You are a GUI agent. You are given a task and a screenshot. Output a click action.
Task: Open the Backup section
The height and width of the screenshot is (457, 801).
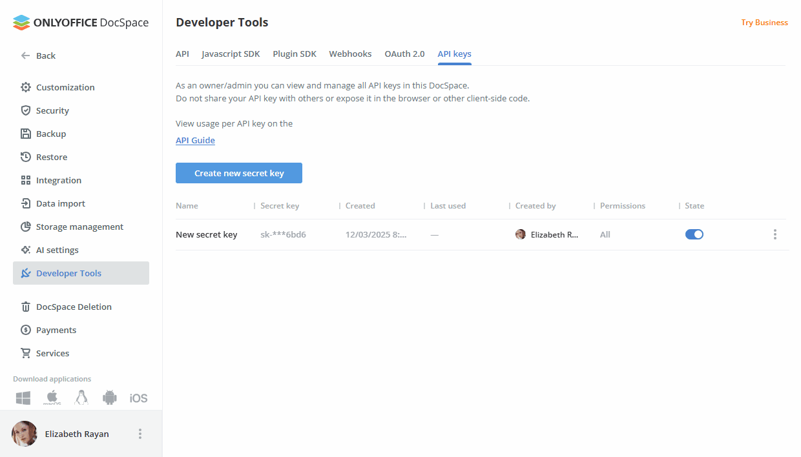click(51, 134)
